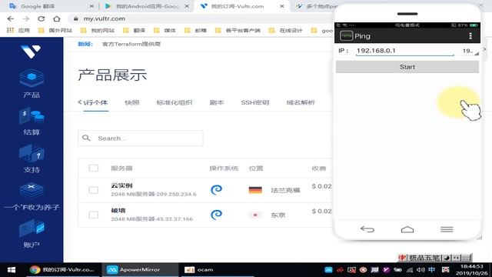The width and height of the screenshot is (492, 277).
Task: Open the 国外网站 bookmark folder
Action: tap(55, 30)
